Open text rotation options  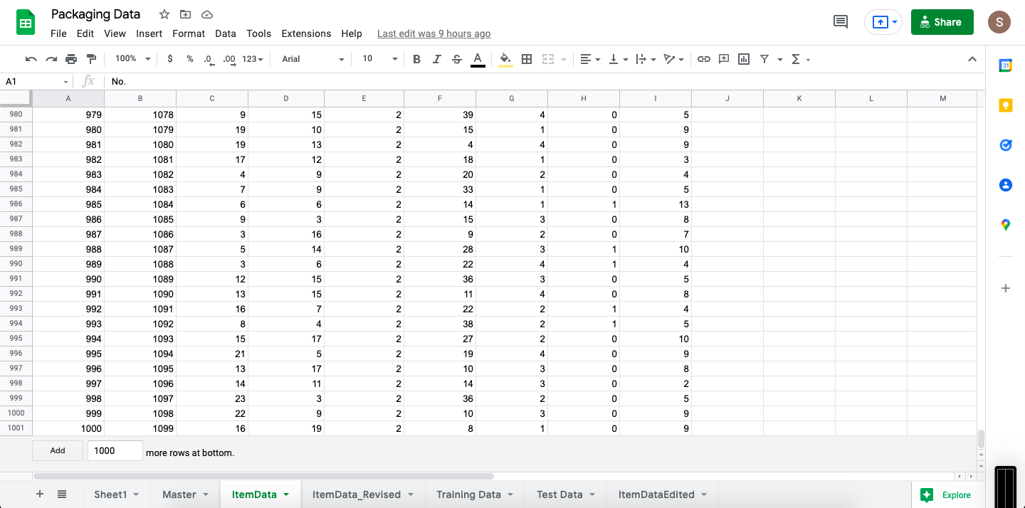coord(673,59)
